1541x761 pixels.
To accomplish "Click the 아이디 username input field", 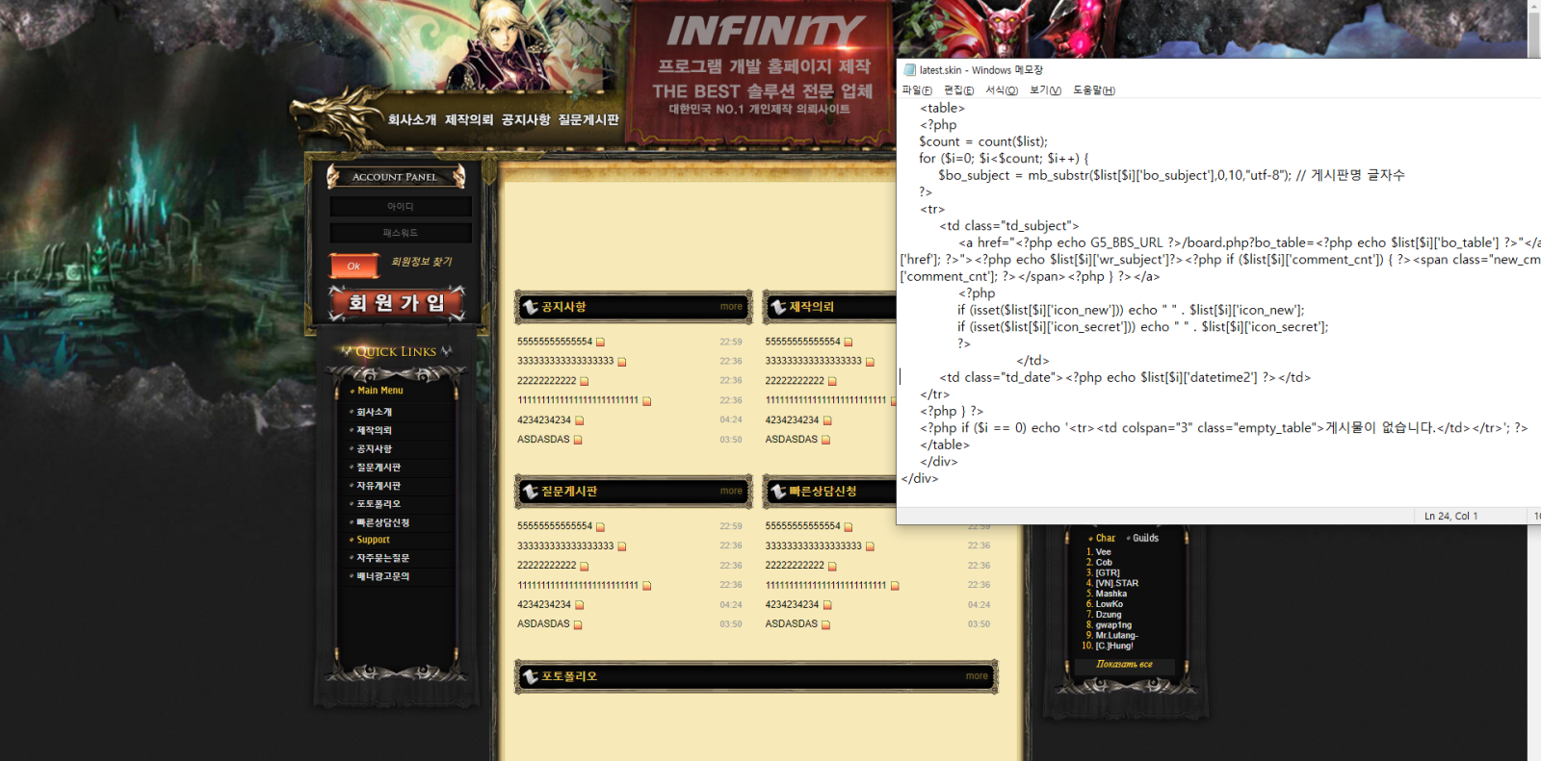I will [401, 207].
